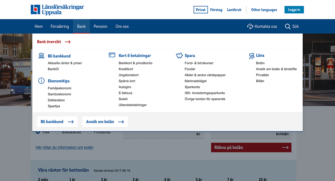The width and height of the screenshot is (335, 181).
Task: Click the coin icon beside Låna
Action: click(x=251, y=55)
